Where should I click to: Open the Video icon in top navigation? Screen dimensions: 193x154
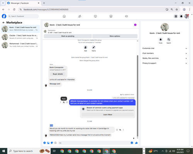tap(95, 16)
